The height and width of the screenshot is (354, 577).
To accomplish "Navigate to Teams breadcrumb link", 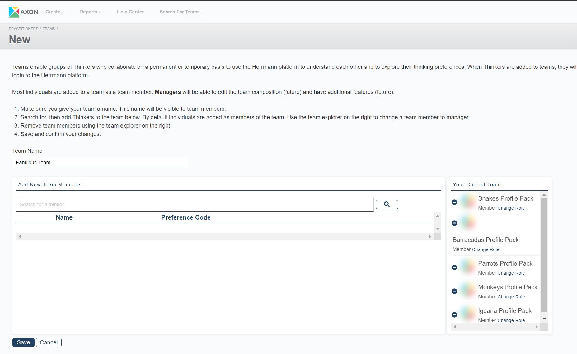I will pos(49,29).
